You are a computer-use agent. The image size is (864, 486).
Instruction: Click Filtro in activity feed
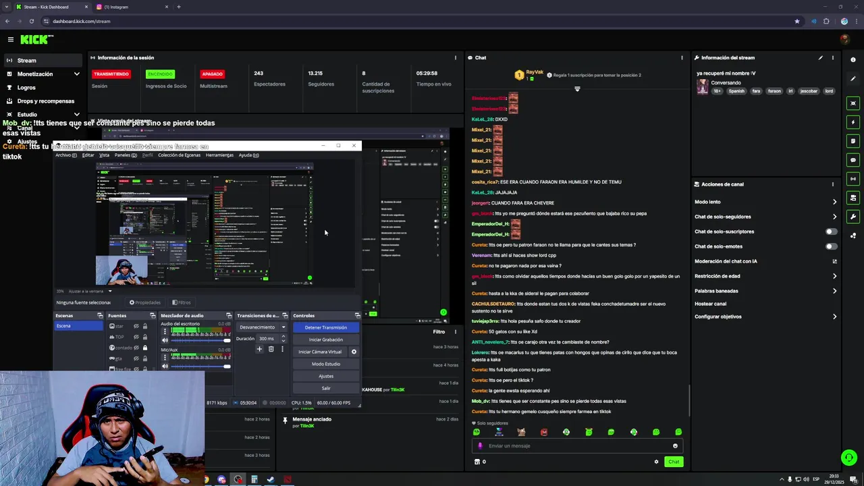tap(439, 331)
